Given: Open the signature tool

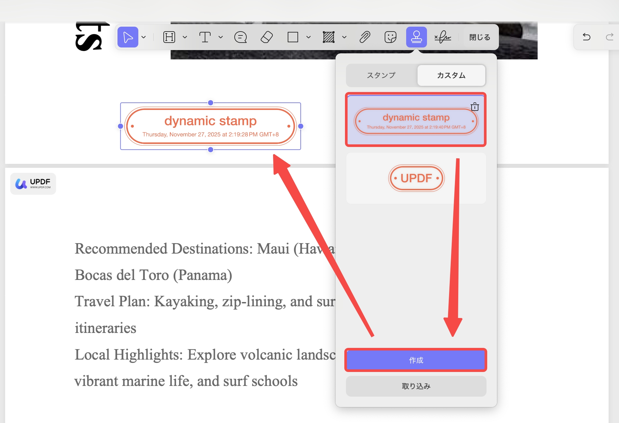Looking at the screenshot, I should [443, 37].
